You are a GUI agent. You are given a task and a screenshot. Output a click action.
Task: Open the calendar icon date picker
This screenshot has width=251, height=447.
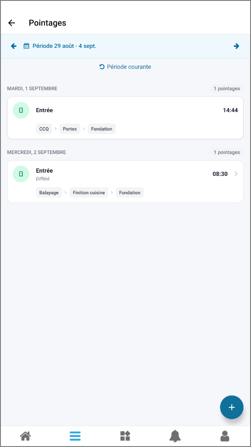click(x=26, y=46)
